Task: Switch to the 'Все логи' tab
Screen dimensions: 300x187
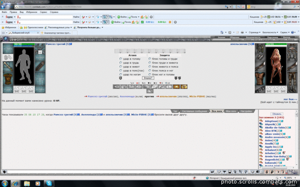Action: coord(217,111)
